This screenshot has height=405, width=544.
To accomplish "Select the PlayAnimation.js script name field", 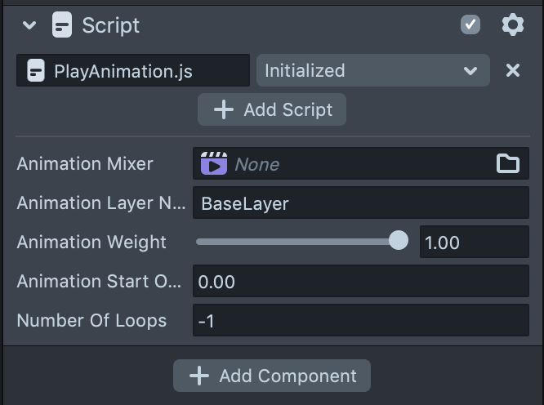I will click(x=139, y=71).
